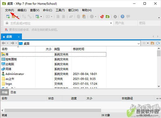
Task: Open the 窗口(W) menu
Action: click(x=73, y=10)
